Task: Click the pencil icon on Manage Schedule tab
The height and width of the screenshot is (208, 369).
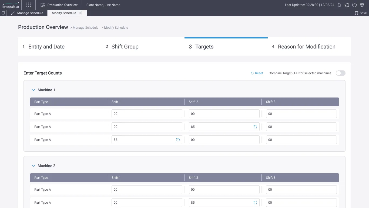Action: (x=13, y=13)
